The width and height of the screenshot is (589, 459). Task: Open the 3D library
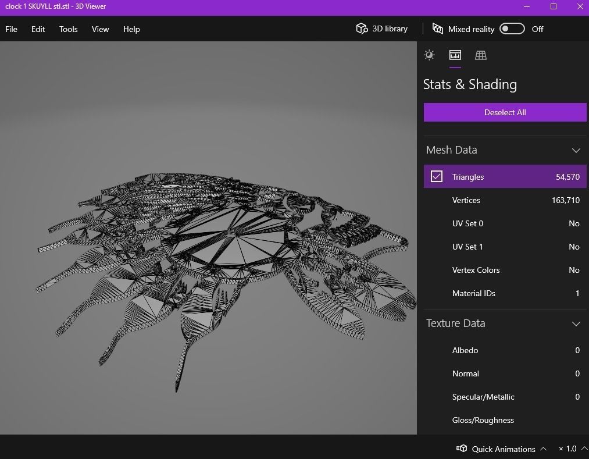click(381, 29)
